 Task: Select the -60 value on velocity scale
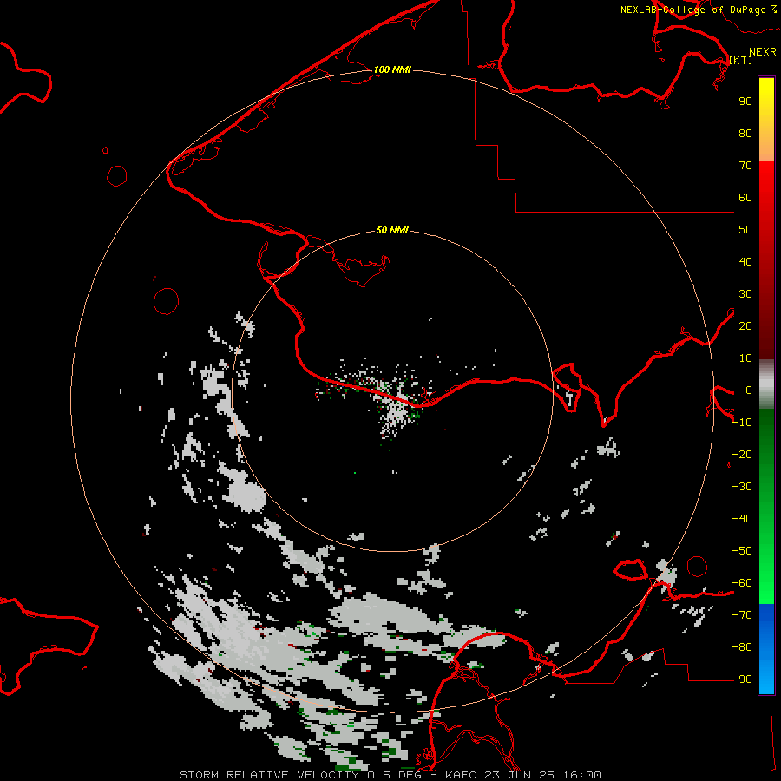742,583
